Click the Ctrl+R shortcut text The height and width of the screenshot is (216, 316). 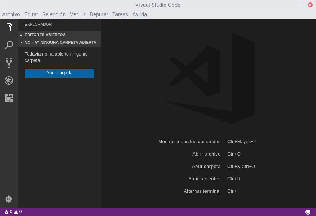coord(234,179)
